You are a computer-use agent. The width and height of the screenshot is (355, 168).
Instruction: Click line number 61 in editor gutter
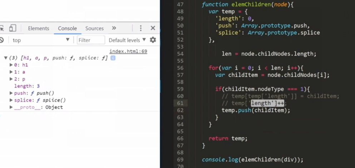[180, 103]
